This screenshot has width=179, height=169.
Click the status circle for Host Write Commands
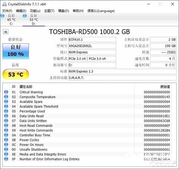[6, 130]
